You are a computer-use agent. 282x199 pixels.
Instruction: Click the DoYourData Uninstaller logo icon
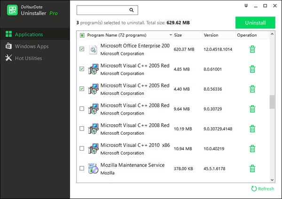tap(12, 10)
